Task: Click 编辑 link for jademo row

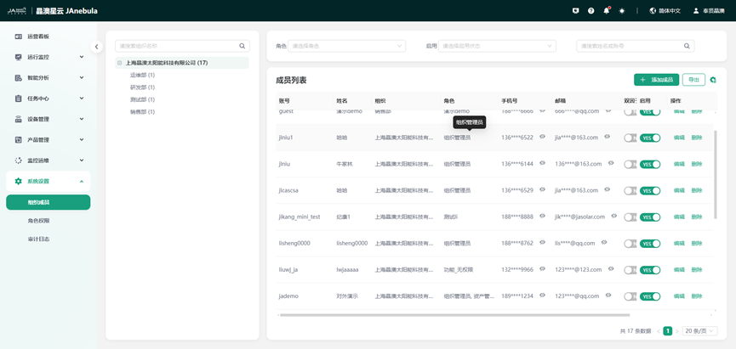Action: 679,296
